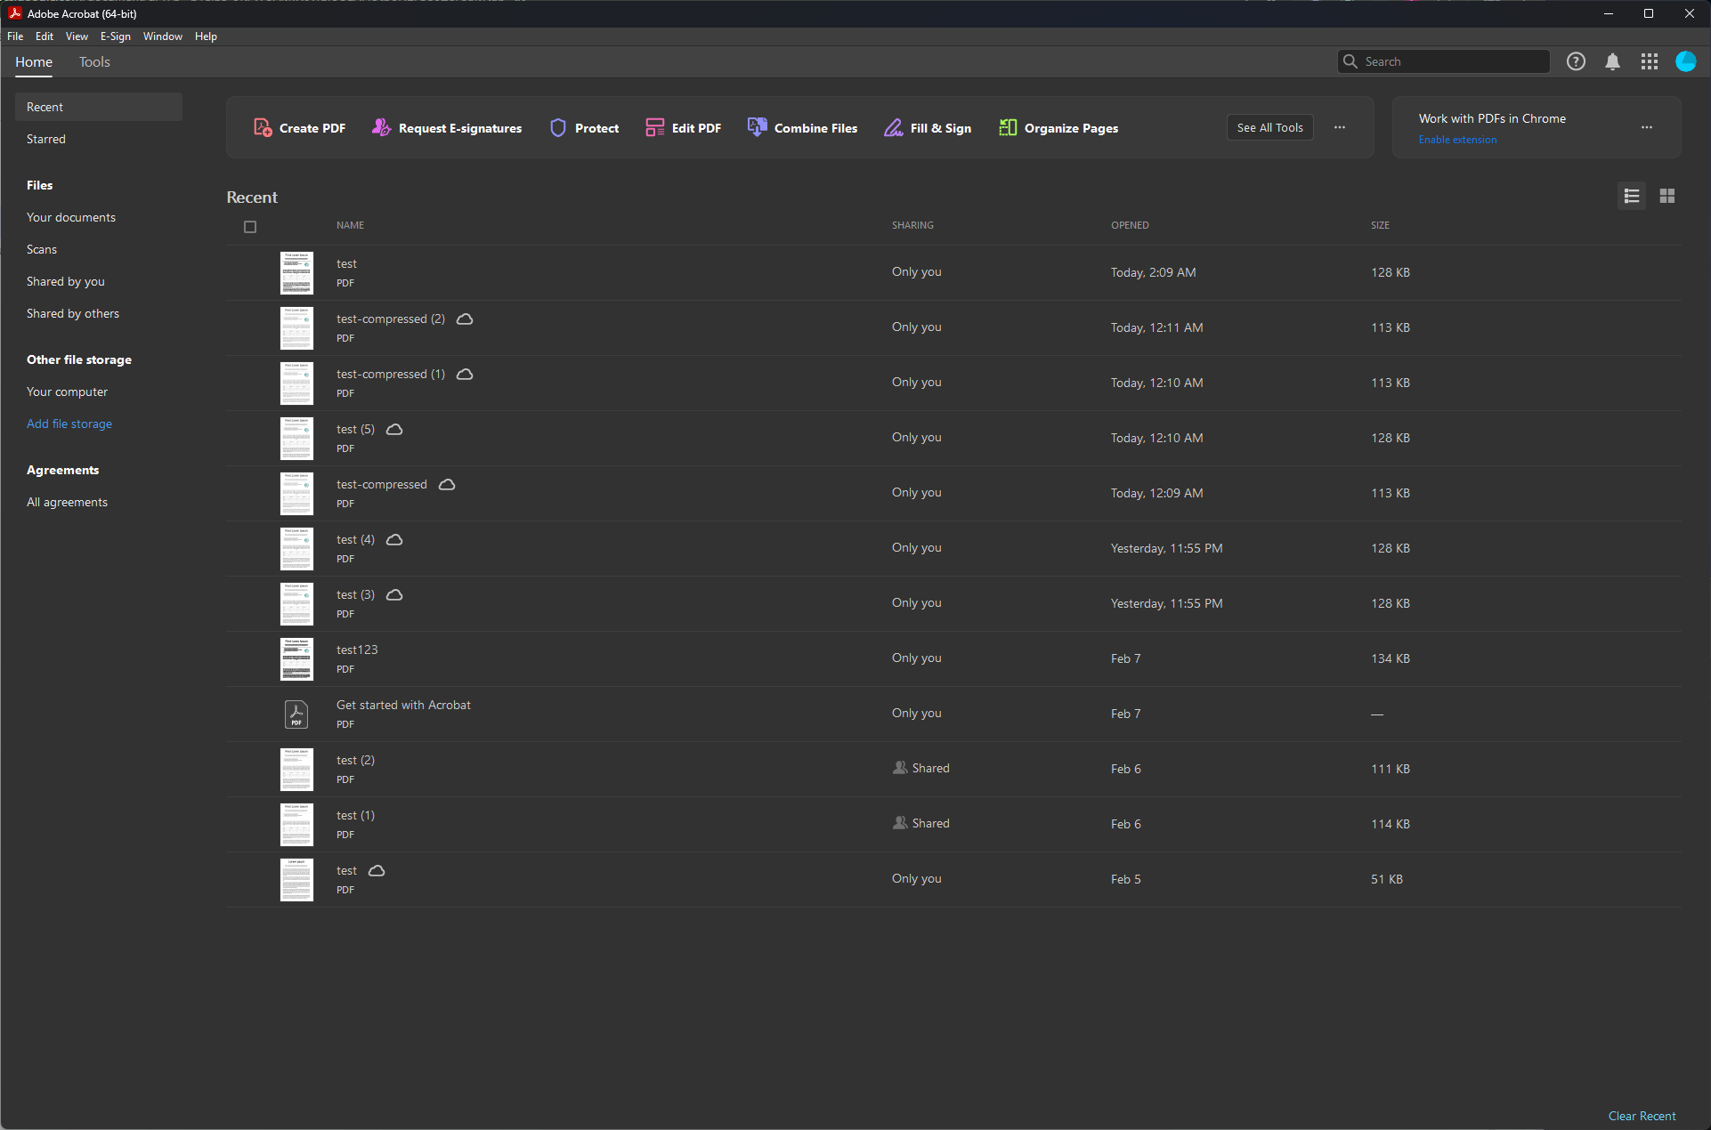
Task: Switch to thumbnail grid view
Action: (x=1667, y=196)
